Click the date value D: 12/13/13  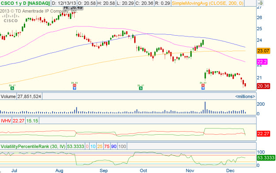pyautogui.click(x=64, y=3)
